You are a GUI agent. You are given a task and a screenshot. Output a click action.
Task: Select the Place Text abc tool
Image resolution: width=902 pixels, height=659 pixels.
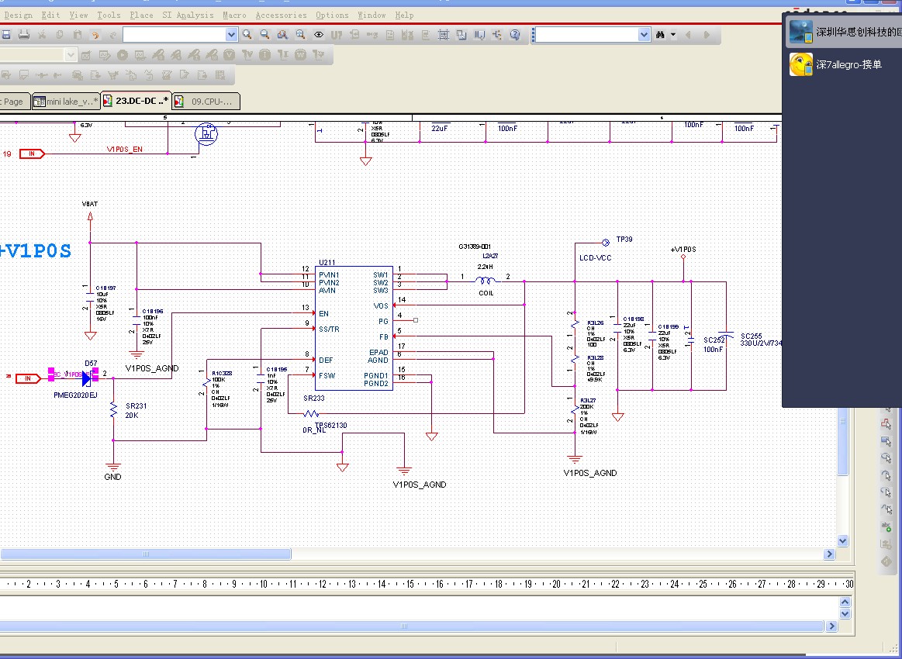pyautogui.click(x=886, y=527)
